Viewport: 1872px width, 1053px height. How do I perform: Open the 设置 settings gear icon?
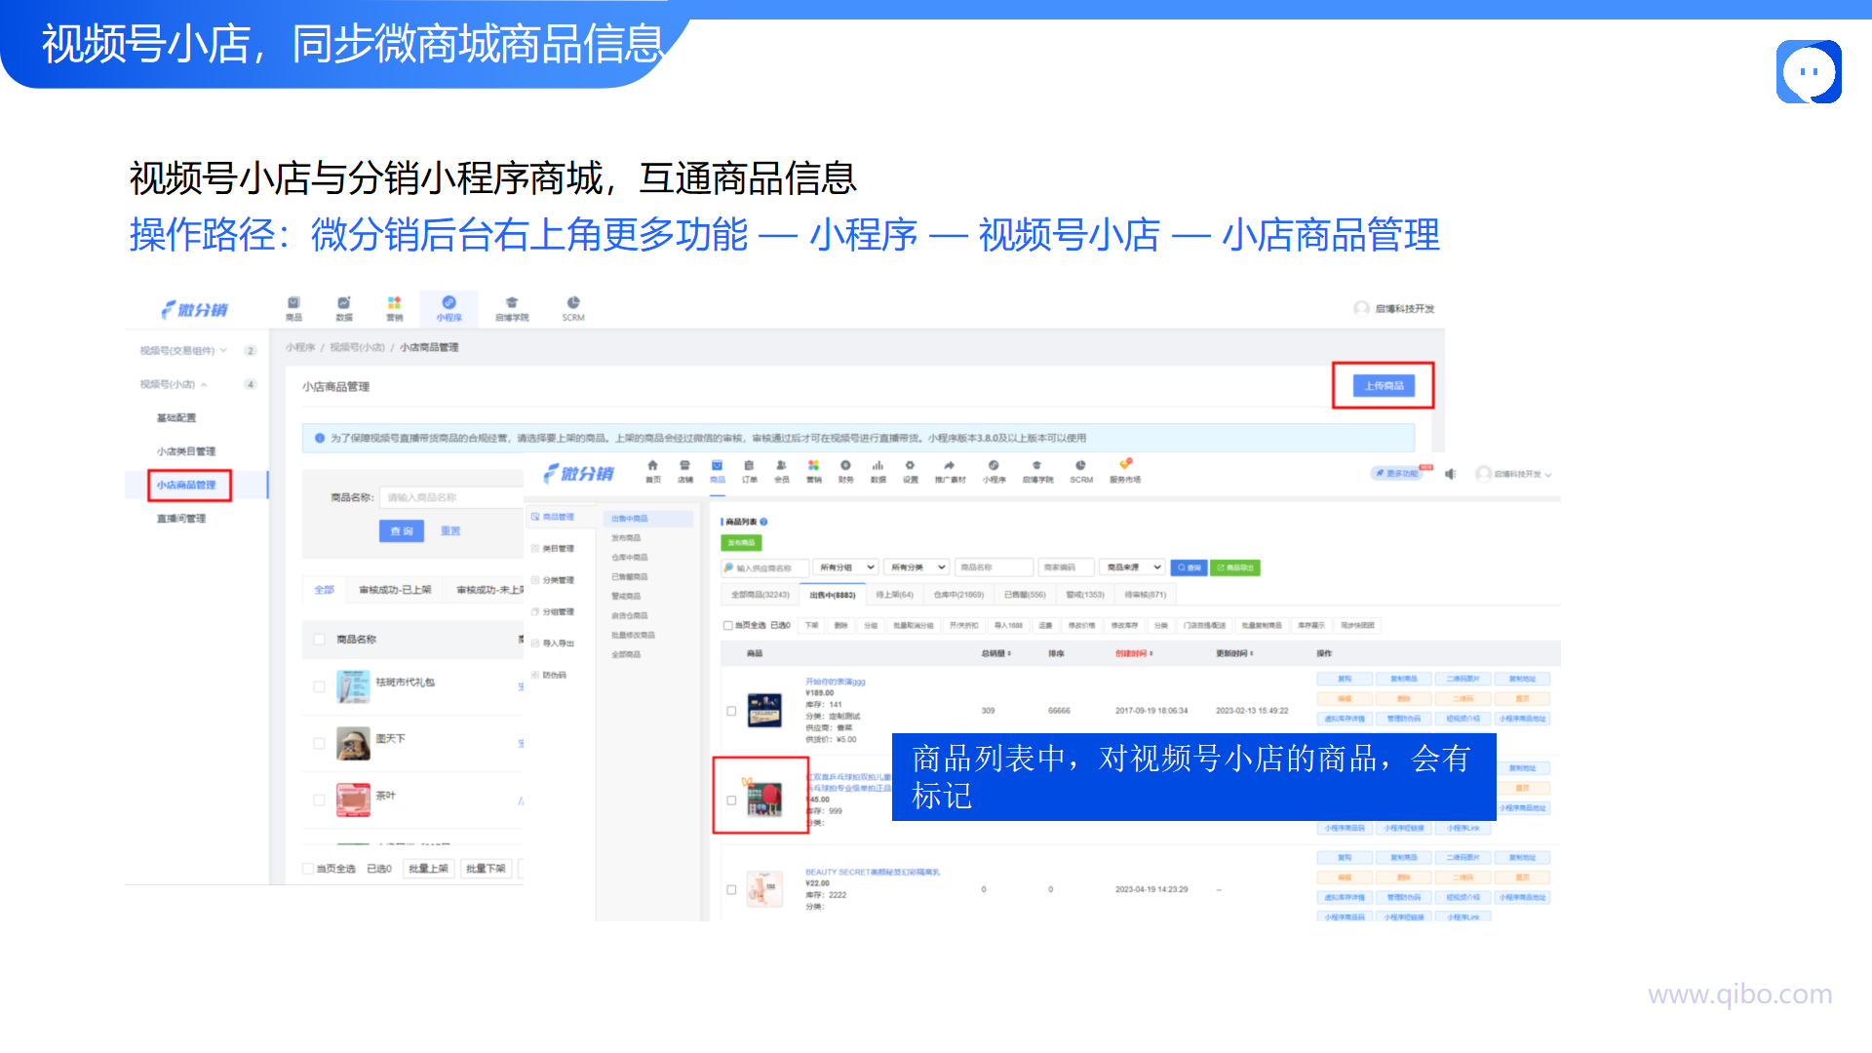click(x=910, y=472)
